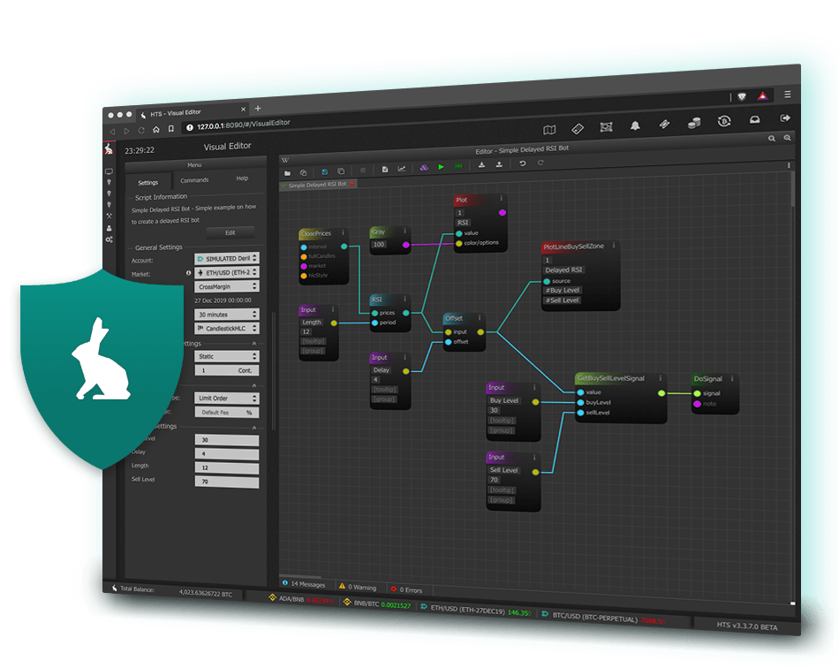Click the browser address bar URL
This screenshot has width=839, height=668.
coord(244,125)
